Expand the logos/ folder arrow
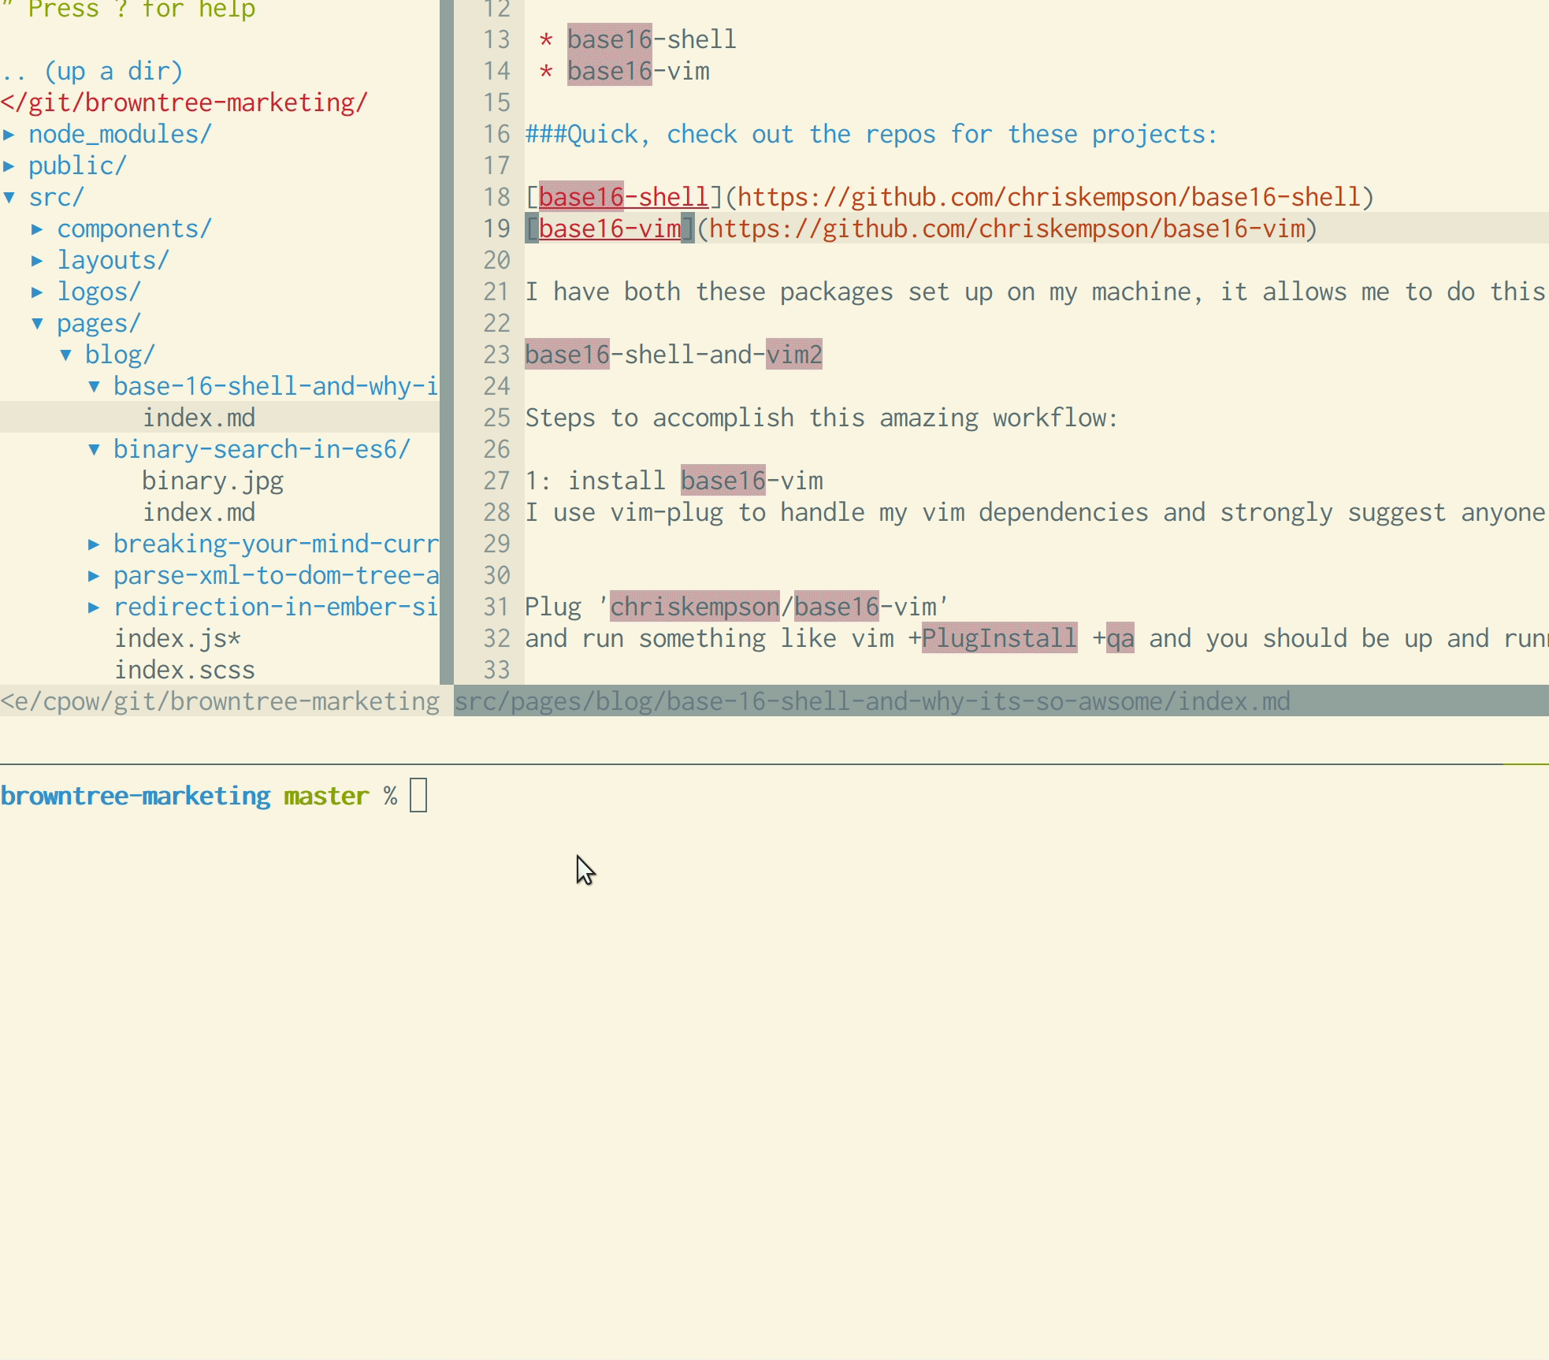The width and height of the screenshot is (1549, 1360). (x=37, y=292)
